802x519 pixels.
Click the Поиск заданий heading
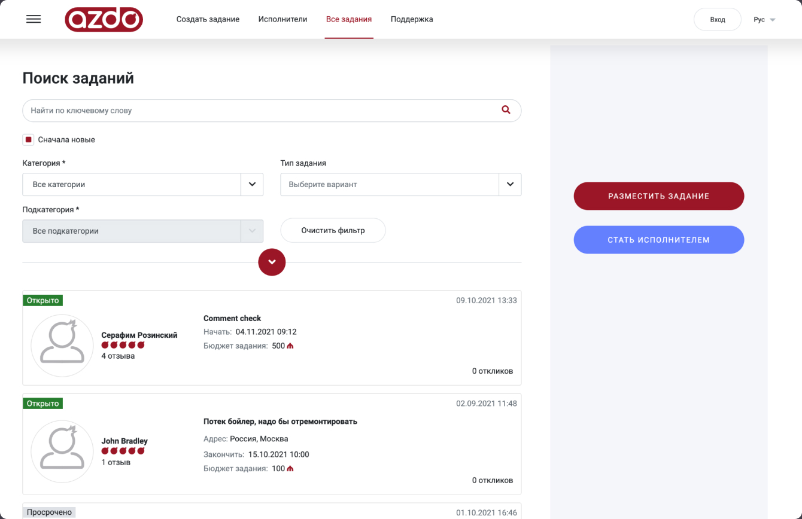(x=78, y=78)
